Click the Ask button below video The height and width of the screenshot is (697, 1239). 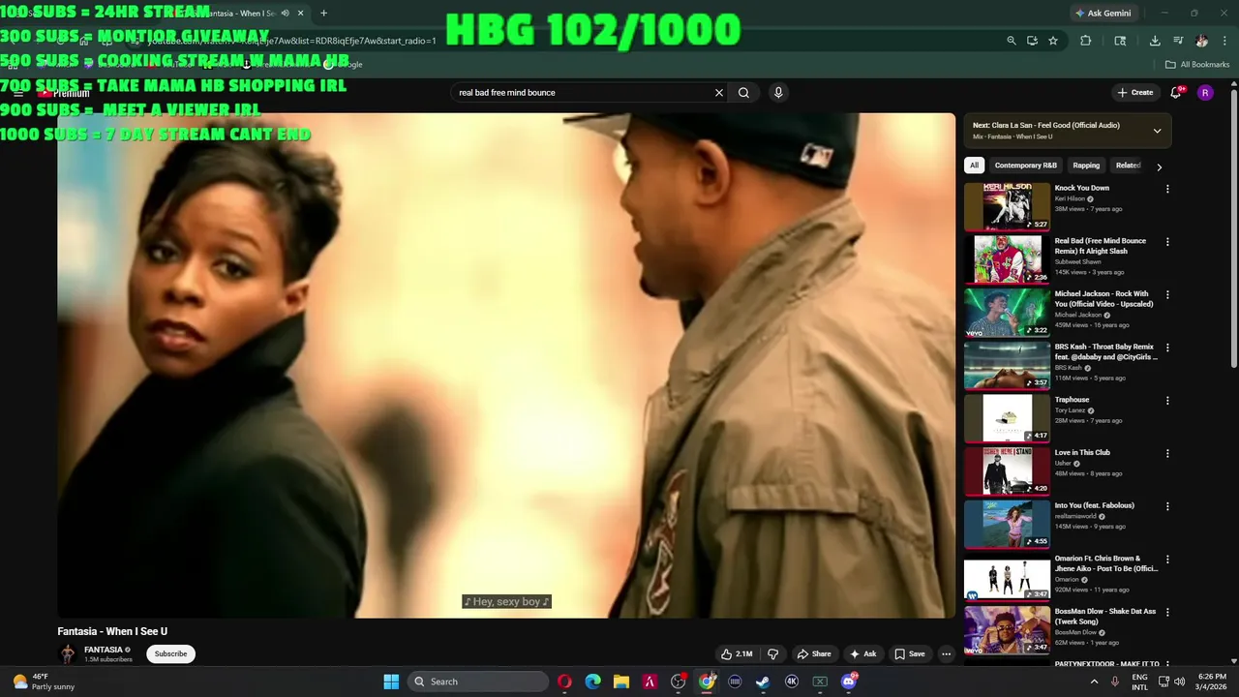tap(862, 654)
